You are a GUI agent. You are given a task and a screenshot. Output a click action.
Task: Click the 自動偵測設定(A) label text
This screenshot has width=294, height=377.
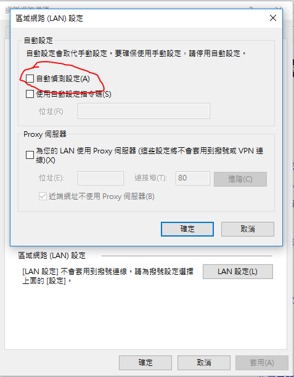tap(63, 79)
